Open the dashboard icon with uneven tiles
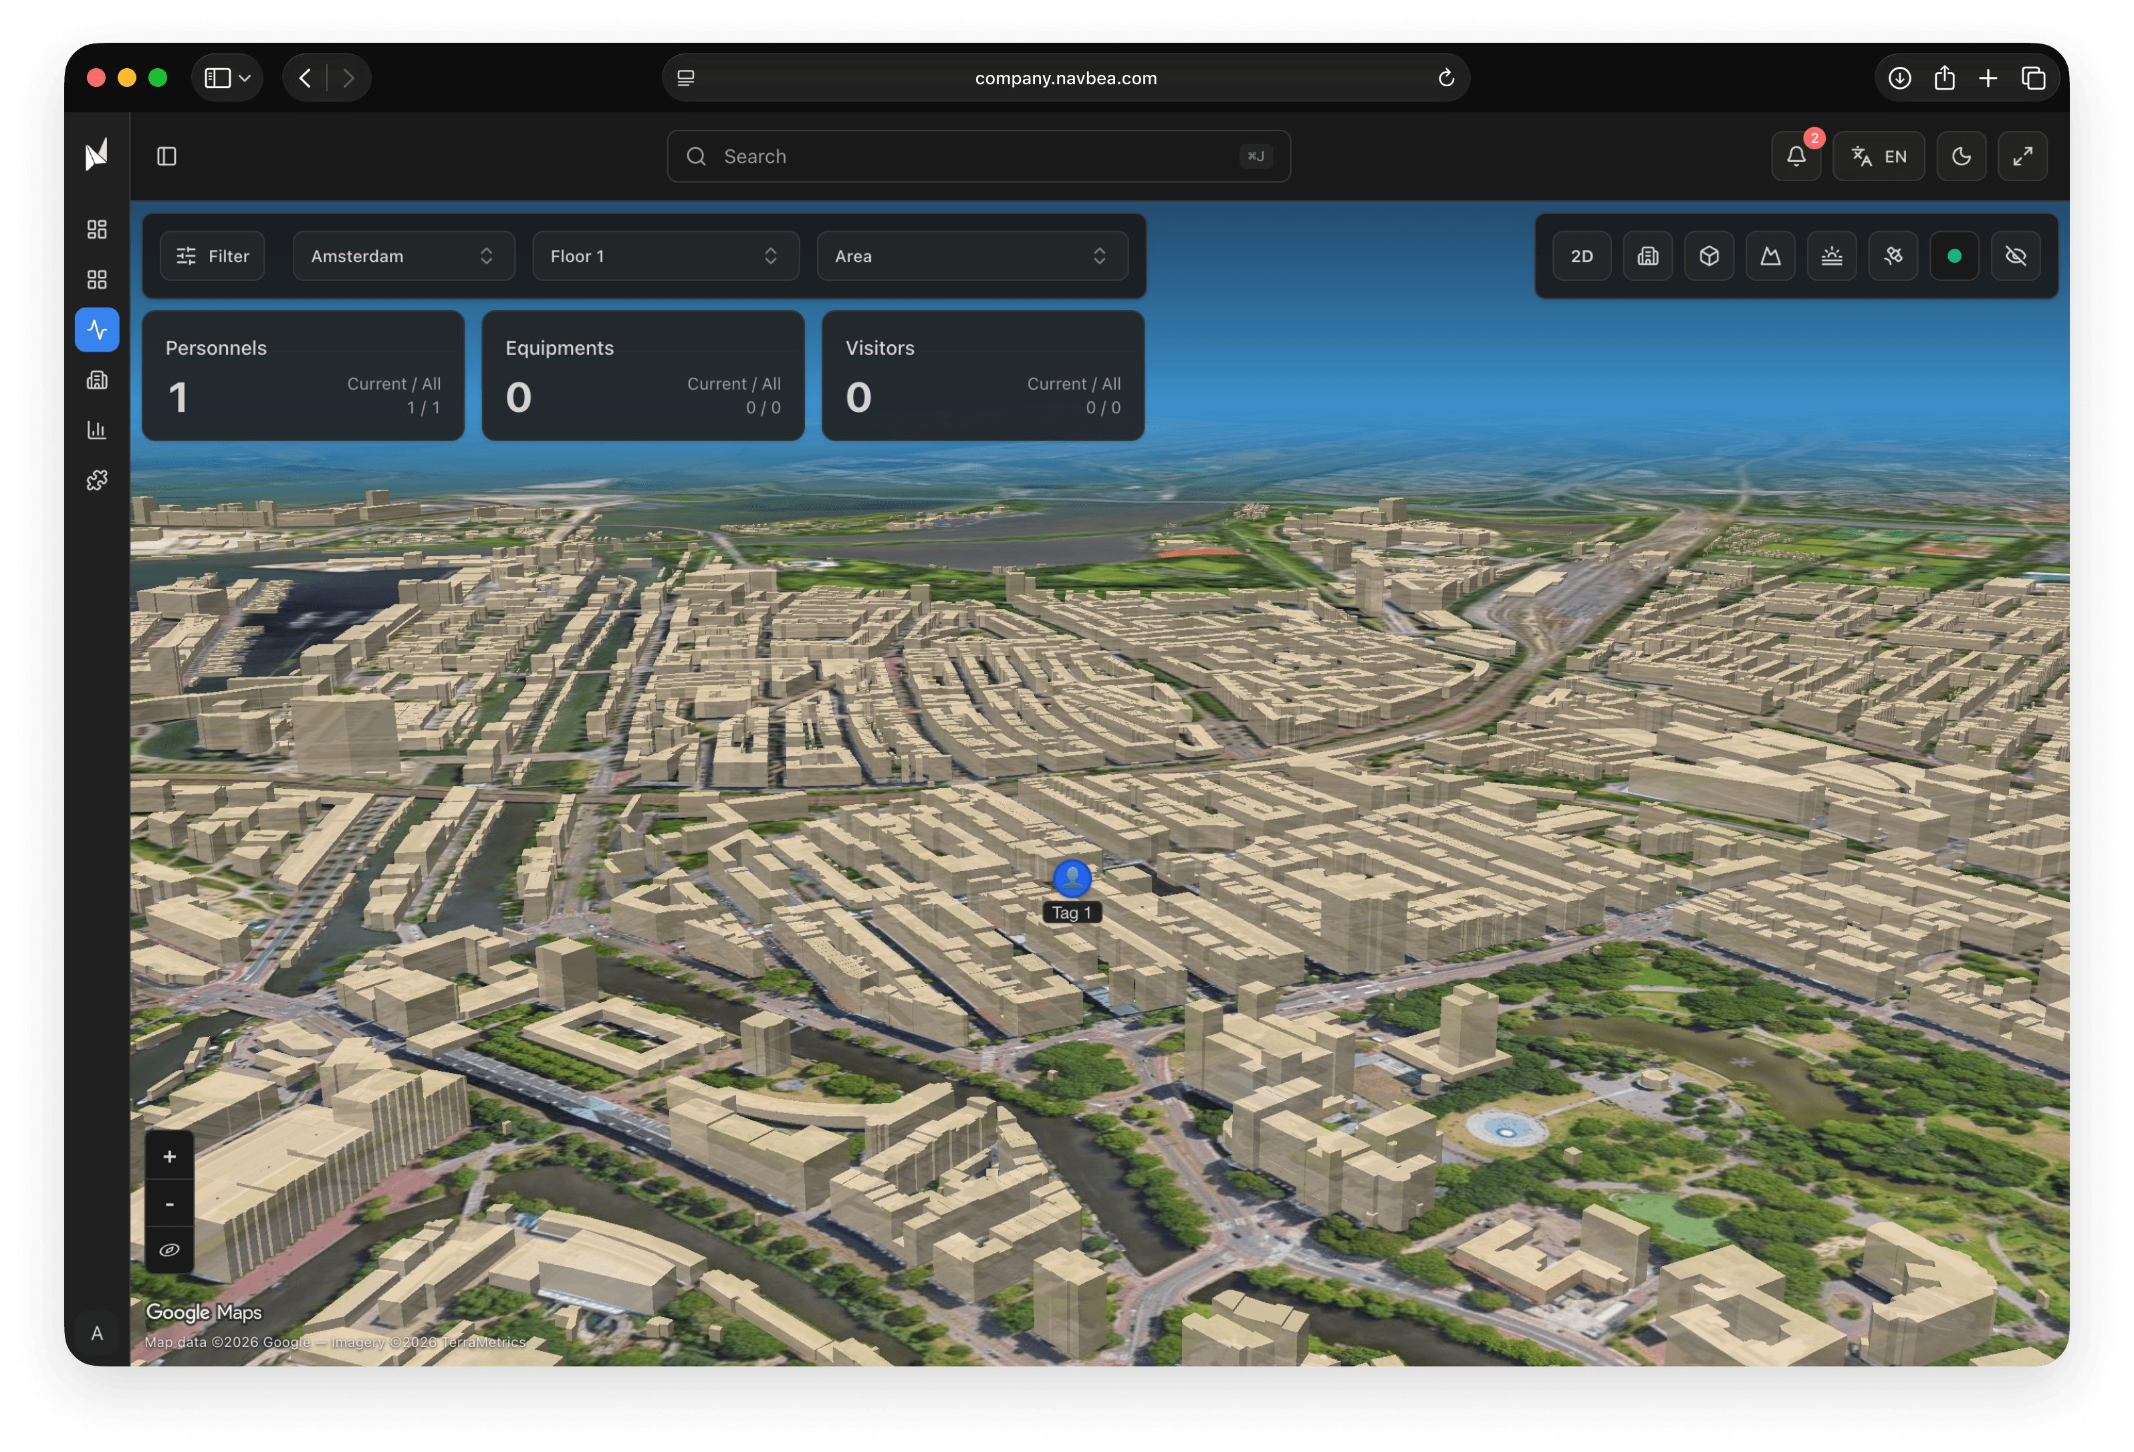This screenshot has height=1452, width=2134. [96, 229]
